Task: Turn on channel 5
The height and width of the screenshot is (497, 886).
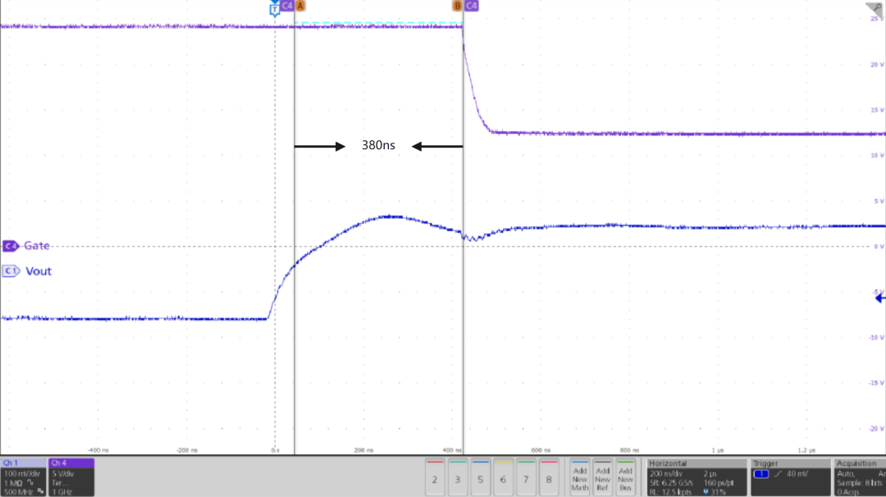Action: pyautogui.click(x=481, y=477)
